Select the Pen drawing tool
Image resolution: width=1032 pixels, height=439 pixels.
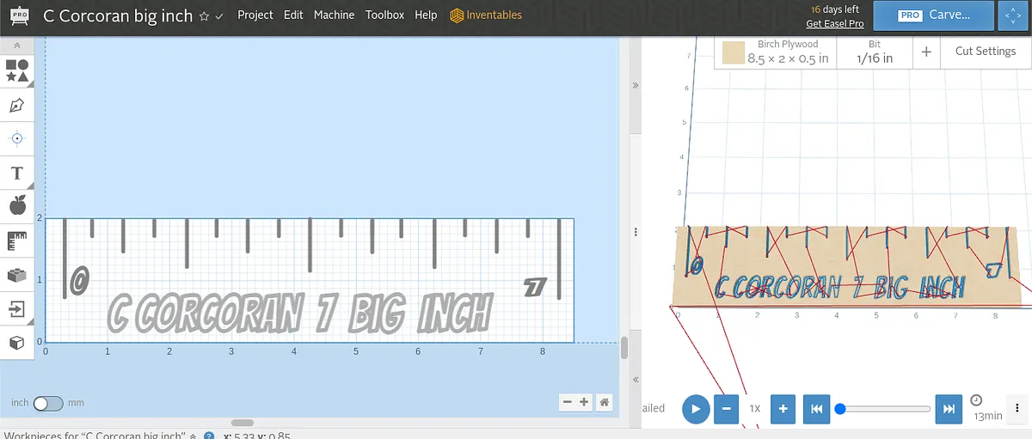click(16, 106)
